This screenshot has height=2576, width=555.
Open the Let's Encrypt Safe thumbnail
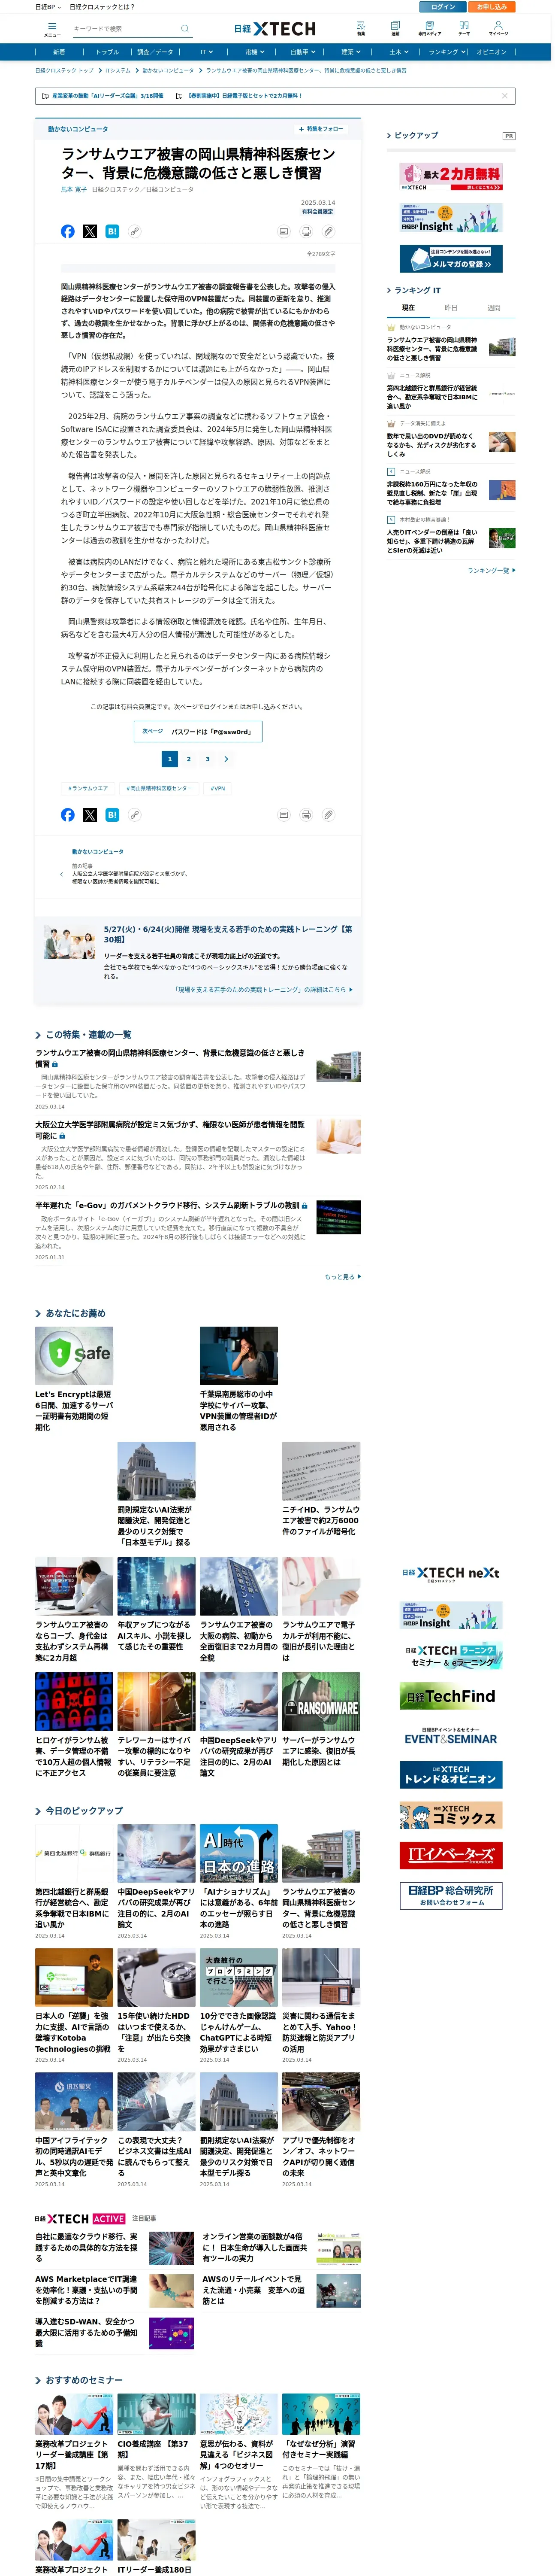click(74, 1356)
